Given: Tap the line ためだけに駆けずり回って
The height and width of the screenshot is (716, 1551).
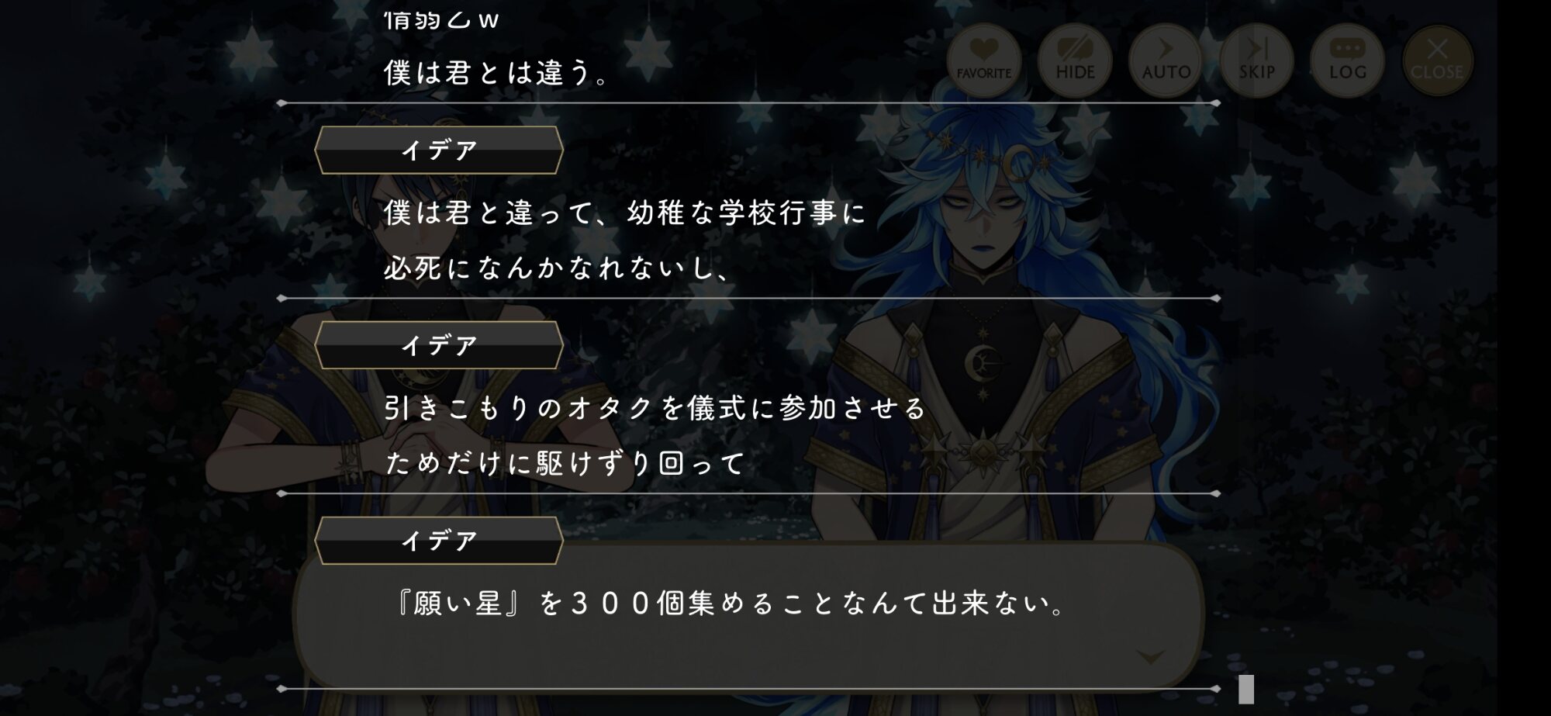Looking at the screenshot, I should [565, 464].
